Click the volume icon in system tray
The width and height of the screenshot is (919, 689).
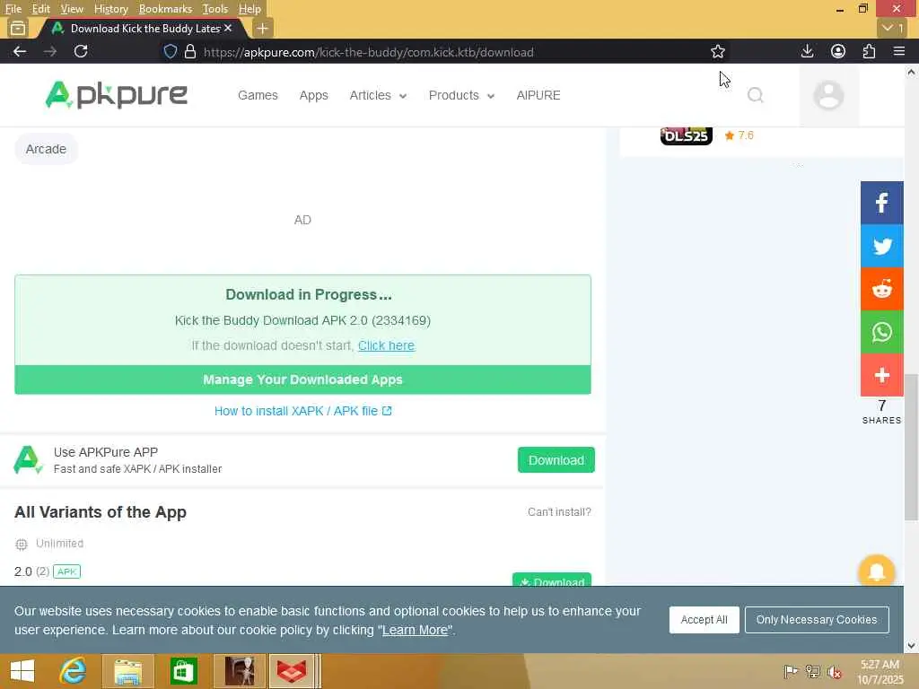[x=835, y=671]
